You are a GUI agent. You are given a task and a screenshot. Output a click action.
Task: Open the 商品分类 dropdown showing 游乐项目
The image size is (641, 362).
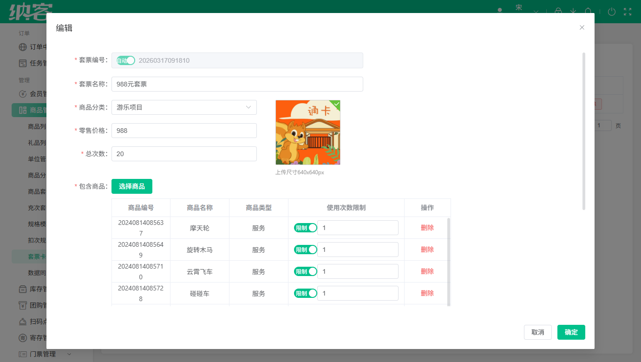tap(184, 107)
